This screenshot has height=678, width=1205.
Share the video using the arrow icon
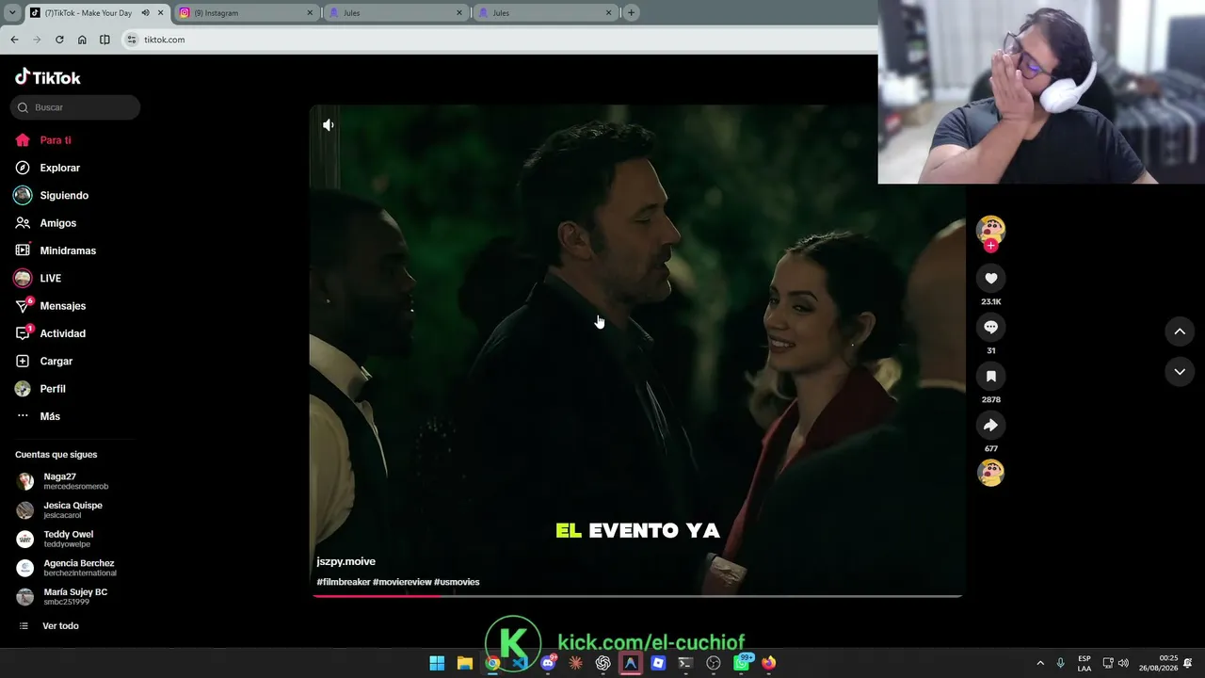coord(990,425)
